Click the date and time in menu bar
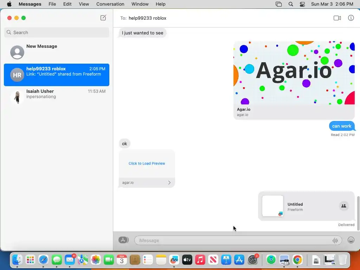360x270 pixels. tap(332, 4)
